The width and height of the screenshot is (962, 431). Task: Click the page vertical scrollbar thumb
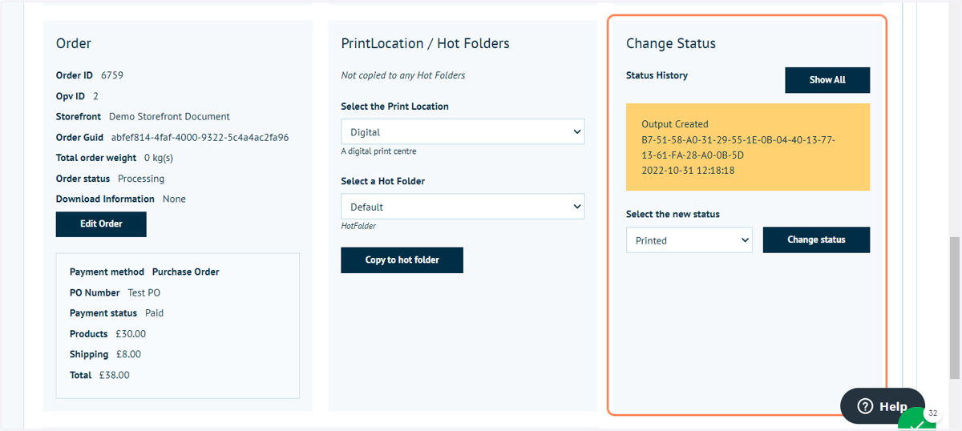click(956, 308)
